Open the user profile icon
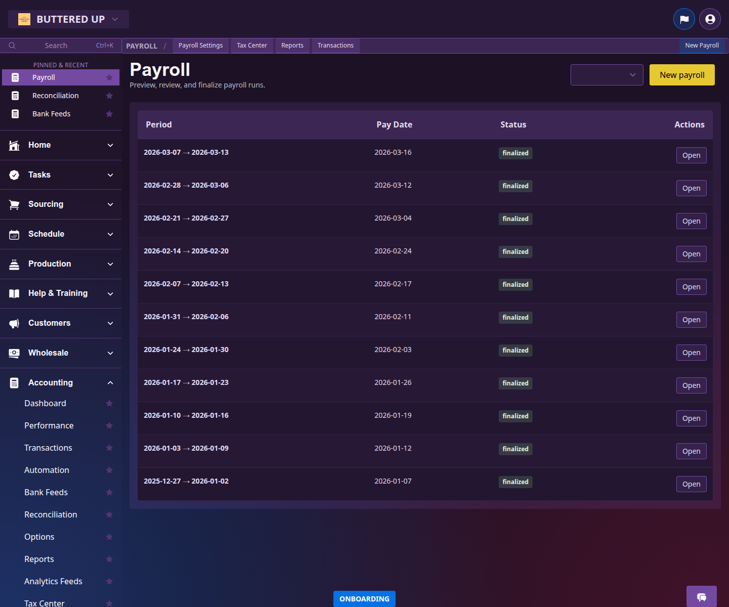The image size is (729, 607). pos(709,19)
